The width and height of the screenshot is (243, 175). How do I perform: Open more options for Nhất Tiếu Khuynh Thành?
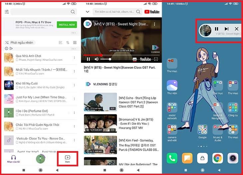click(x=74, y=71)
